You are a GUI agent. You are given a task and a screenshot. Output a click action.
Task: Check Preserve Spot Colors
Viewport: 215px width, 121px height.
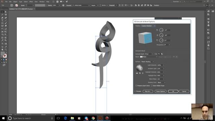coord(136,86)
